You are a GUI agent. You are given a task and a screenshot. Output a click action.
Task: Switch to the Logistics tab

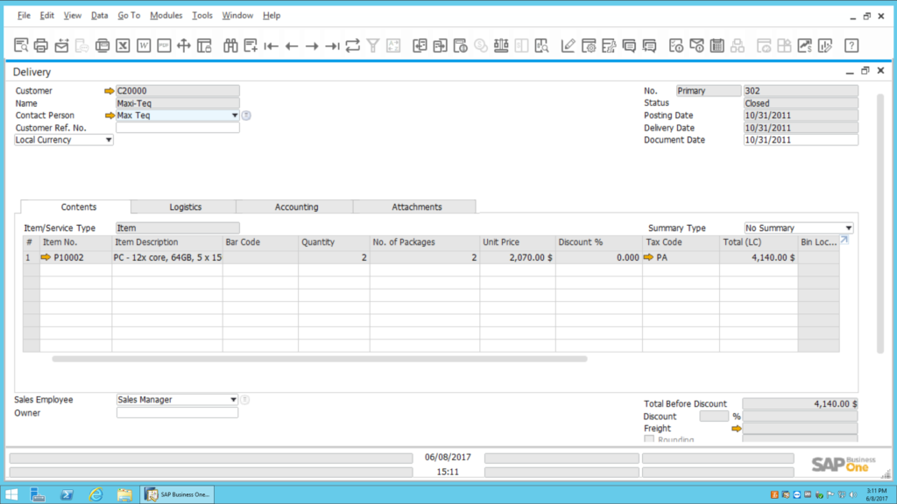click(184, 206)
